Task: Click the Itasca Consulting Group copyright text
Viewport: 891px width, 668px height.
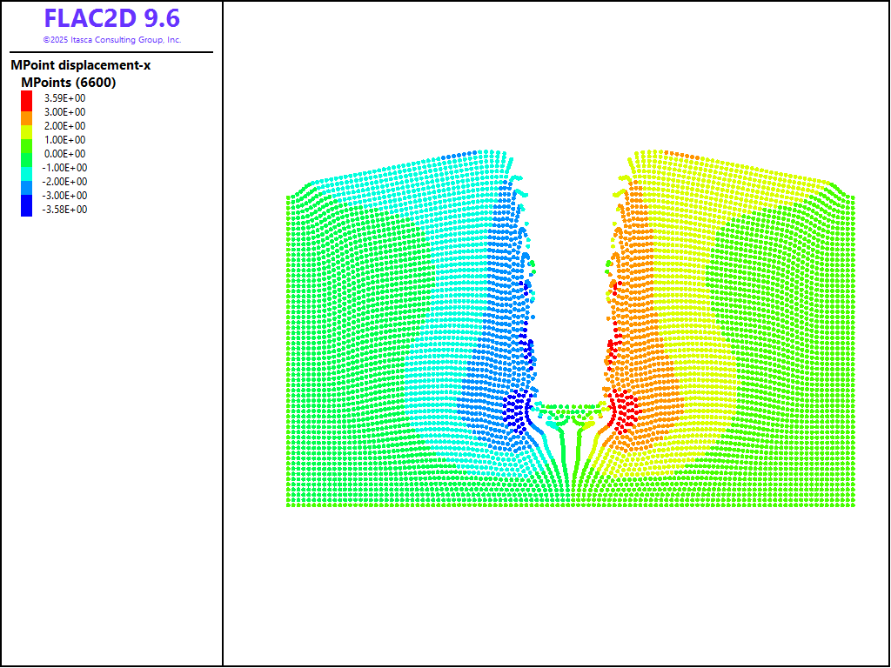Action: tap(112, 40)
